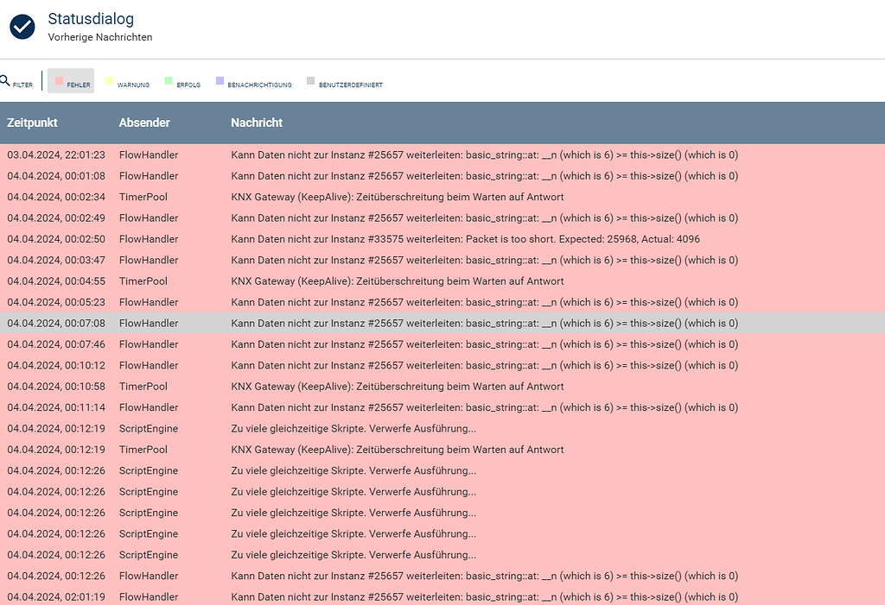The image size is (885, 605).
Task: Click the yellow swatch beside WARNUNG
Action: click(x=109, y=80)
